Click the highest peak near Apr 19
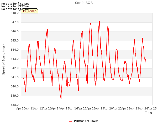Image resolution: width=168 pixels, height=126 pixels. [x=99, y=22]
